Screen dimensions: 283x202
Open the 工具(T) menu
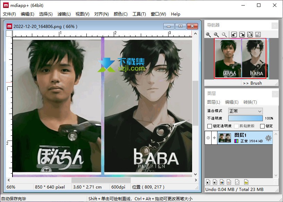tap(139, 14)
